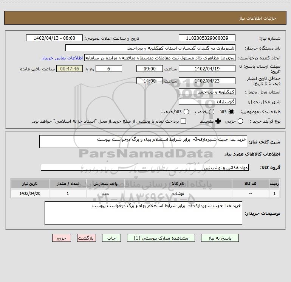Click the شرح کلی نیاز description box
Image resolution: width=291 pixels, height=282 pixels.
(x=143, y=142)
